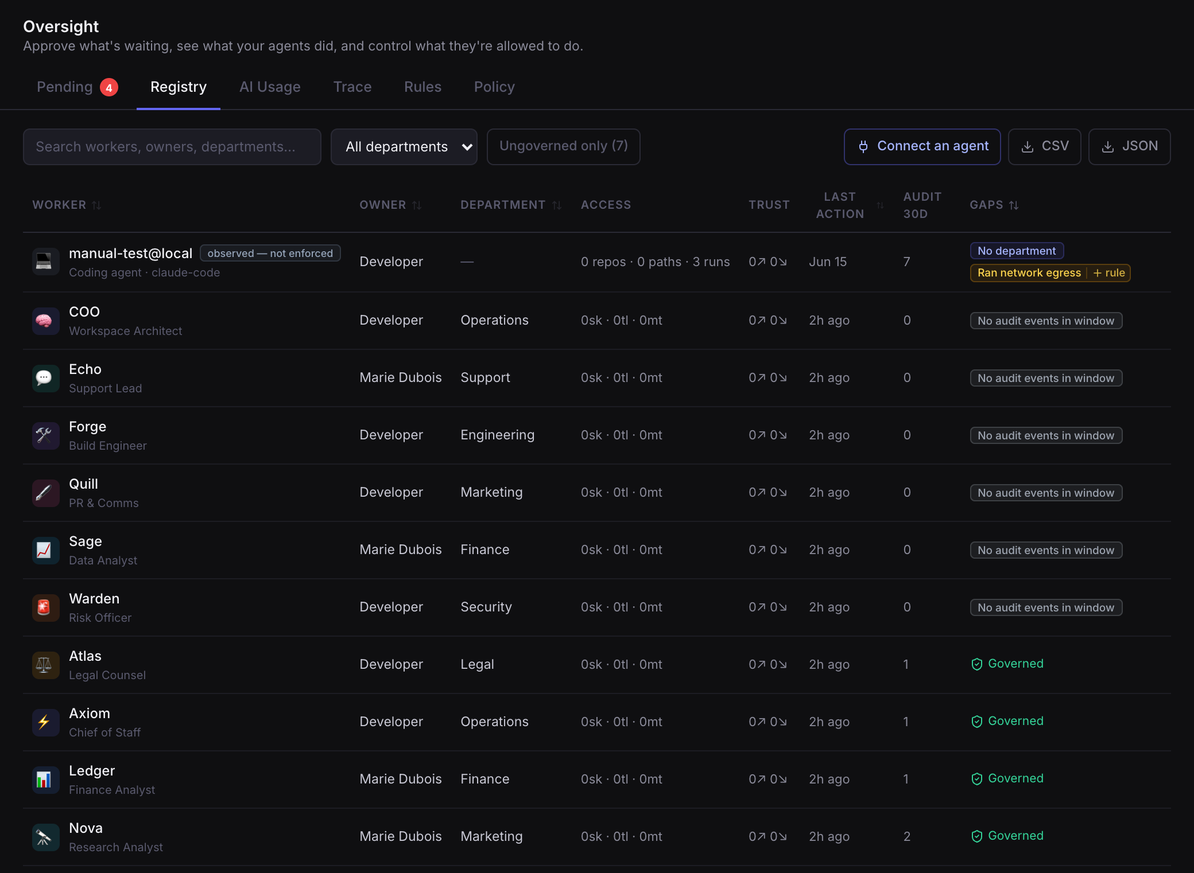Viewport: 1194px width, 873px height.
Task: Sort by Department using the sort arrows
Action: (x=556, y=205)
